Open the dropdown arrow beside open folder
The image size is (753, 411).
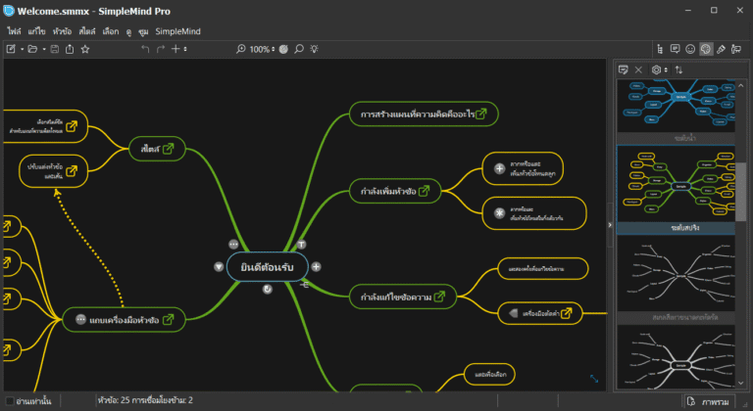coord(44,49)
